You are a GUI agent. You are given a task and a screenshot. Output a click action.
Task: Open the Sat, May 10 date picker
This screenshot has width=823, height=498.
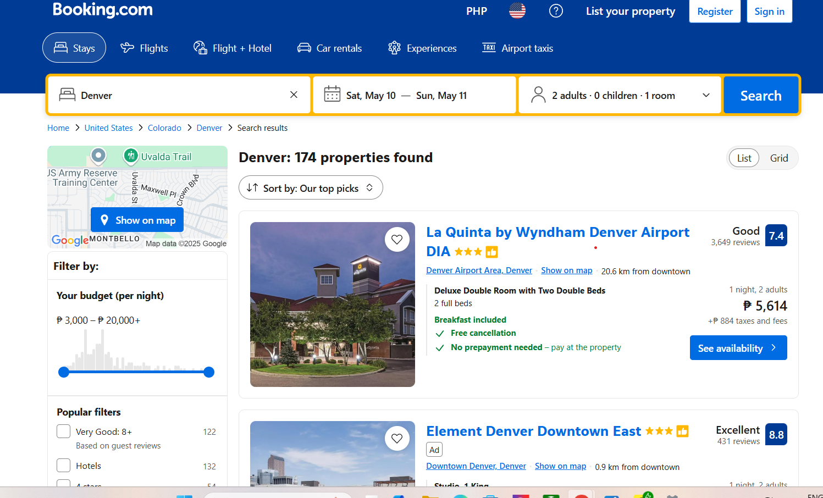pos(371,96)
